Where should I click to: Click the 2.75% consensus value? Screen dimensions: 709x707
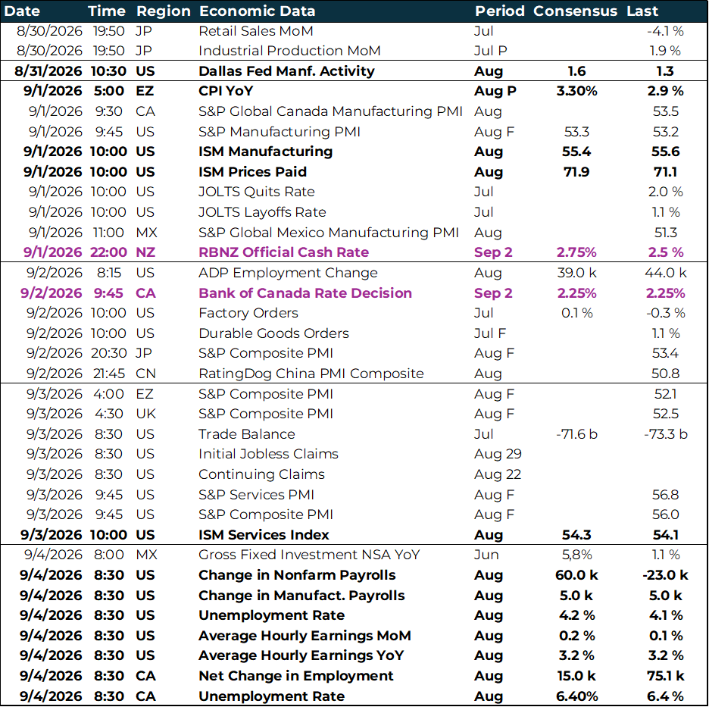point(576,252)
